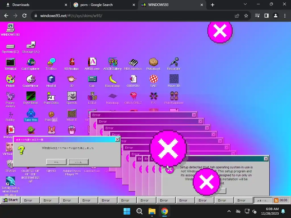291x218 pixels.
Task: Toggle the browser side panel
Action: pos(267,16)
